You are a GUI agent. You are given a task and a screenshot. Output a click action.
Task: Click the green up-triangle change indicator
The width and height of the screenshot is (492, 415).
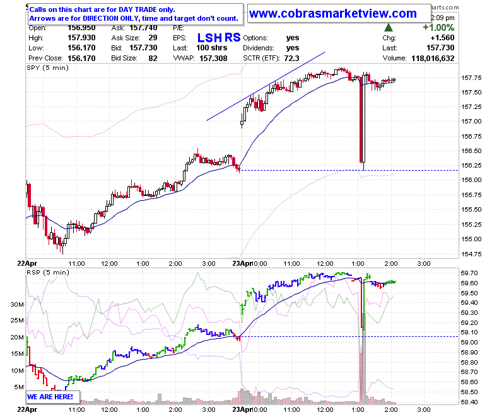click(389, 28)
